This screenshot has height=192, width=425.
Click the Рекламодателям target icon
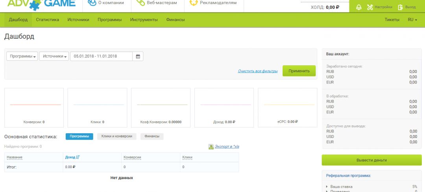194,3
